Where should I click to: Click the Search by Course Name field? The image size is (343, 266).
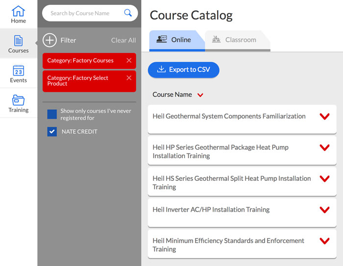pos(90,13)
